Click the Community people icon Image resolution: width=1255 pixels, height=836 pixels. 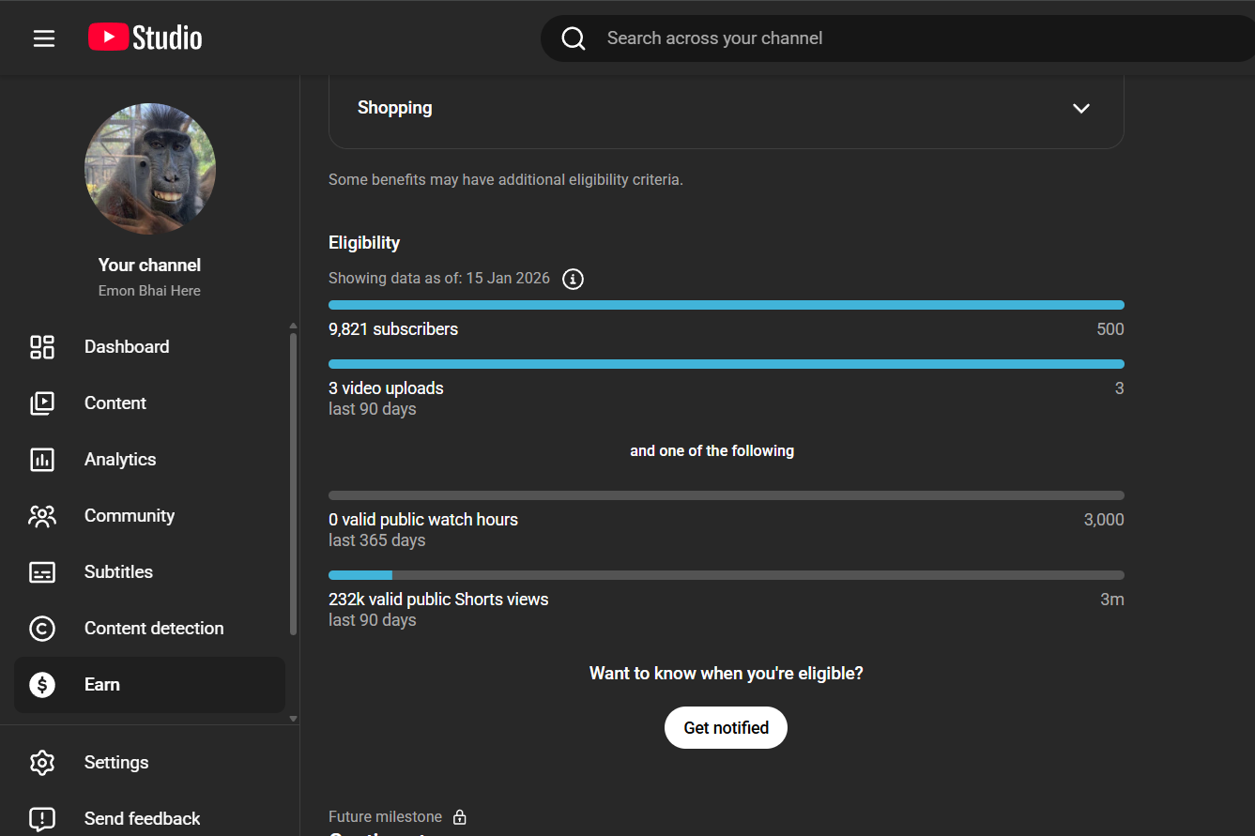click(42, 516)
